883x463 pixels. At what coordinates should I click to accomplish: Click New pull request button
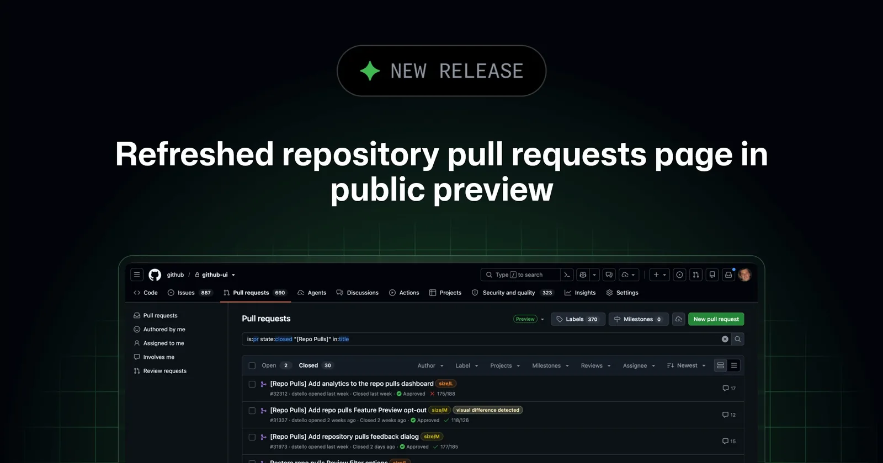(x=716, y=319)
